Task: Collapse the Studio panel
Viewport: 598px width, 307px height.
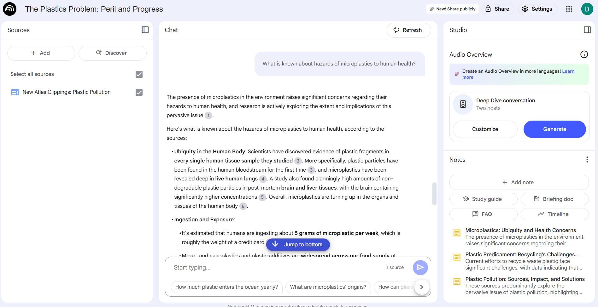Action: tap(587, 30)
